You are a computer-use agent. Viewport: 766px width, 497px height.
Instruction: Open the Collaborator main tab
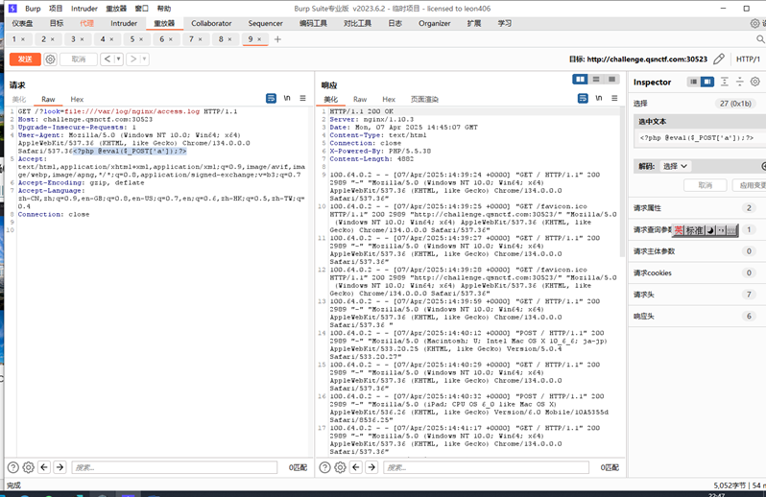point(211,23)
